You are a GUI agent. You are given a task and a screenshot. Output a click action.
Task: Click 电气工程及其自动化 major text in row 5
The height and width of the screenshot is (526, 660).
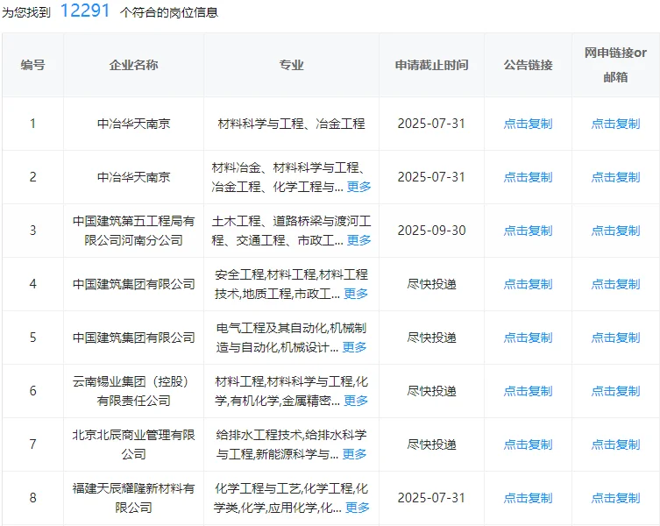tap(271, 328)
